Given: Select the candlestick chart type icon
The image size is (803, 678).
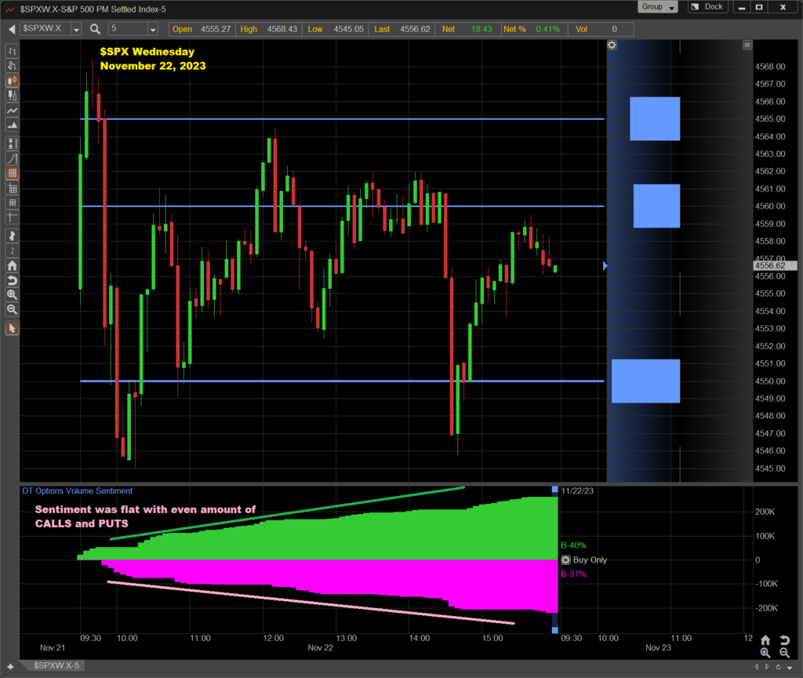Looking at the screenshot, I should 12,80.
